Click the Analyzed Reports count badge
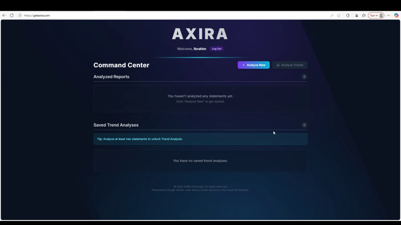Screen dimensions: 401x225 tap(304, 77)
